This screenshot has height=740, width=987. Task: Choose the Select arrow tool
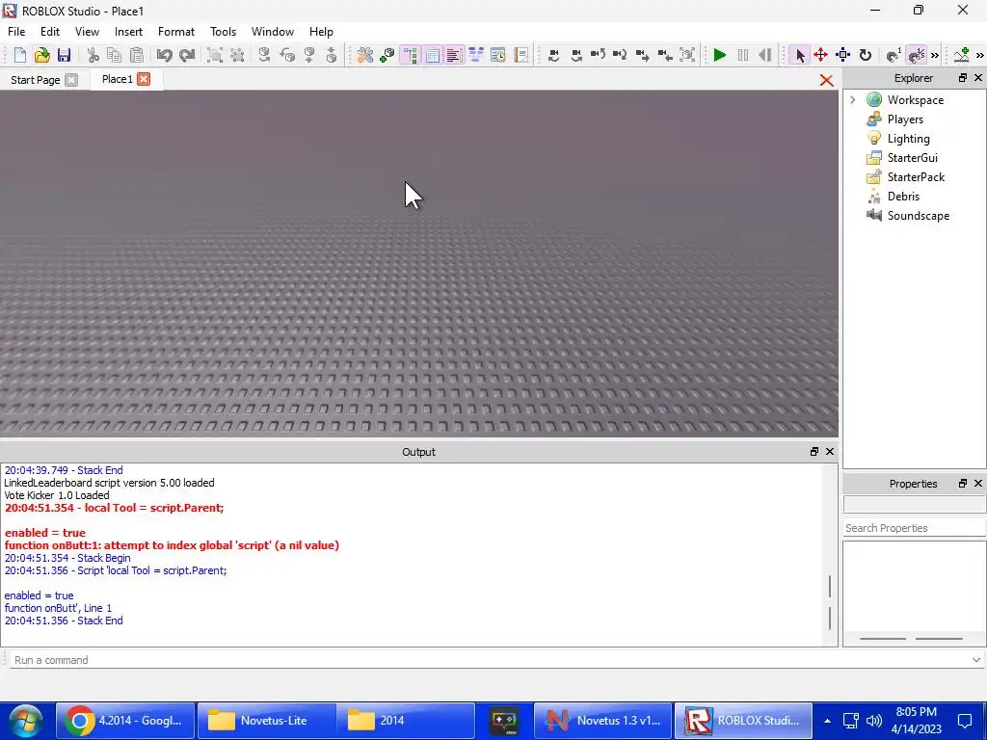(799, 55)
